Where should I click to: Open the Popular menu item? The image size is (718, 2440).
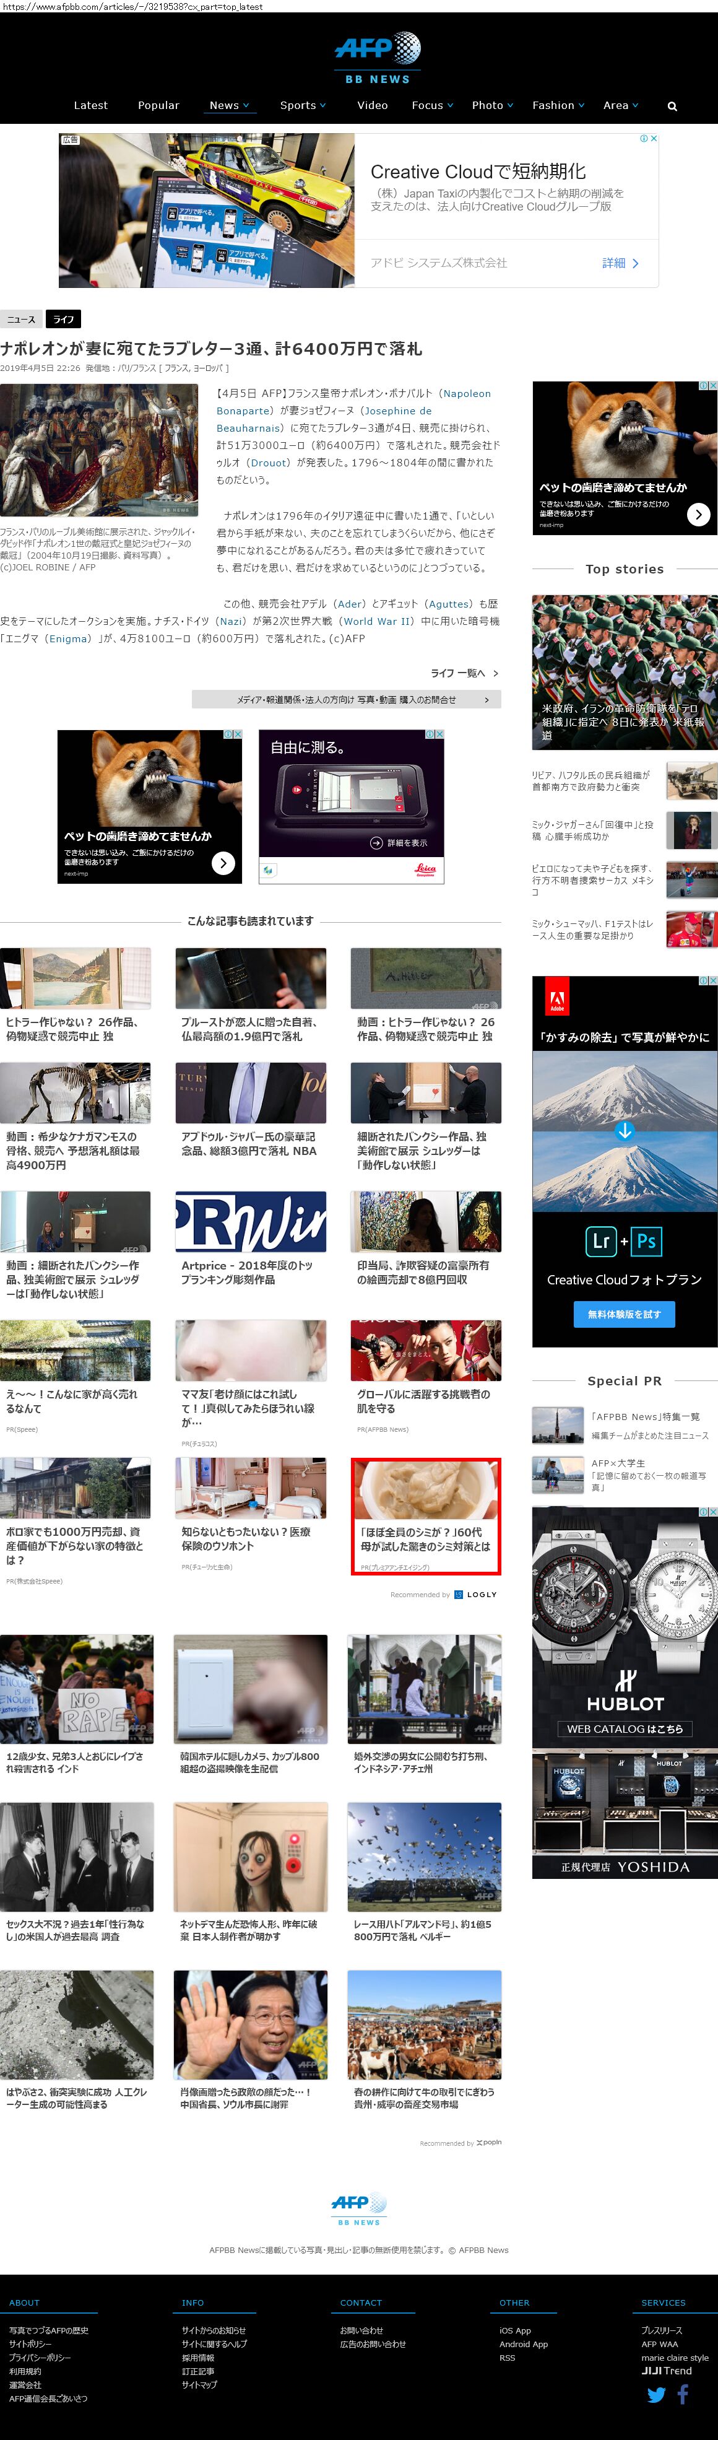pos(158,105)
